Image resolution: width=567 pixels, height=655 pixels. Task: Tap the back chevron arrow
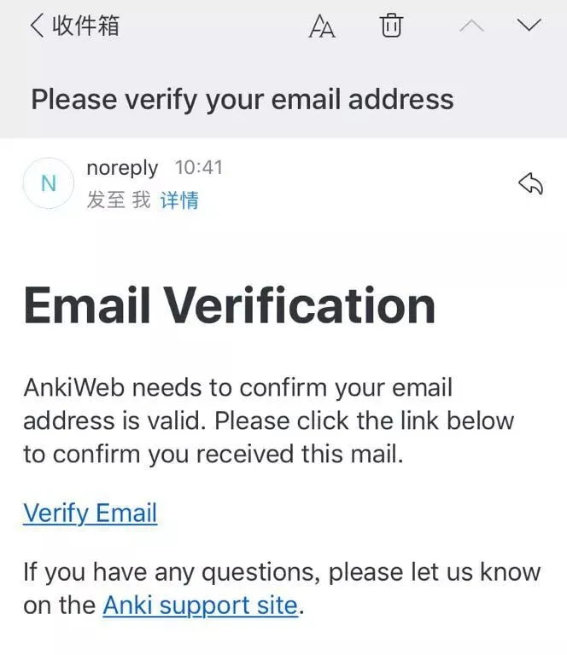click(37, 26)
